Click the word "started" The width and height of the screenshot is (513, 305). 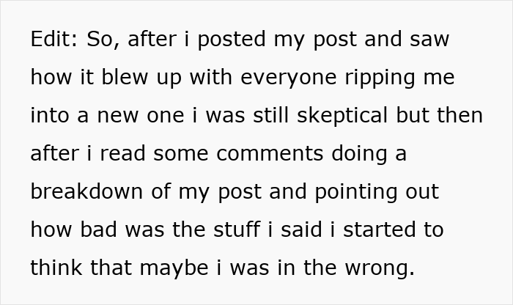coord(379,230)
